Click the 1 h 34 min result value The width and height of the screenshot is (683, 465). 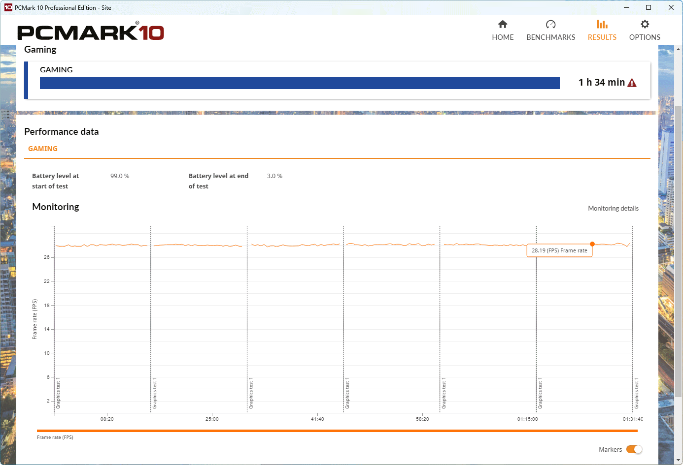click(x=602, y=82)
